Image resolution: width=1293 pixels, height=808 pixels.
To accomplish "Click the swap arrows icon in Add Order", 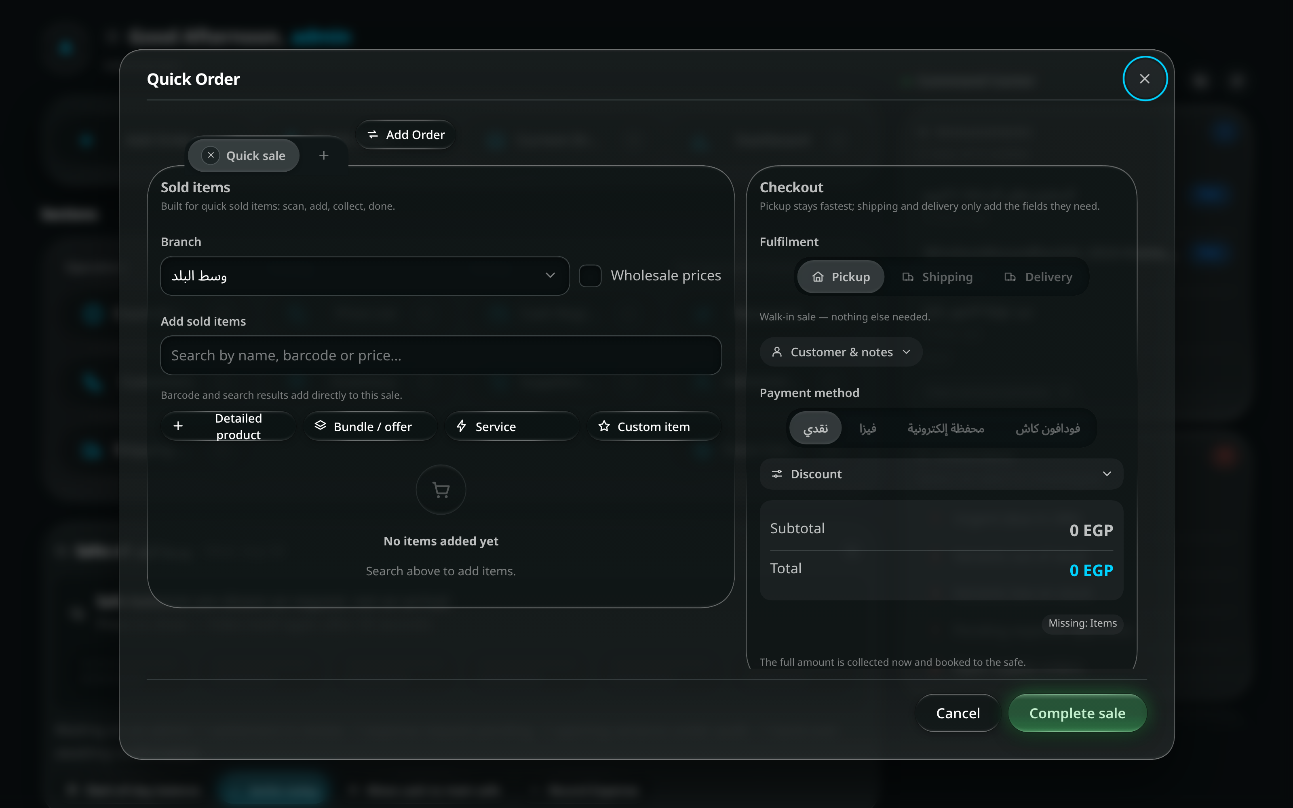I will pos(373,135).
